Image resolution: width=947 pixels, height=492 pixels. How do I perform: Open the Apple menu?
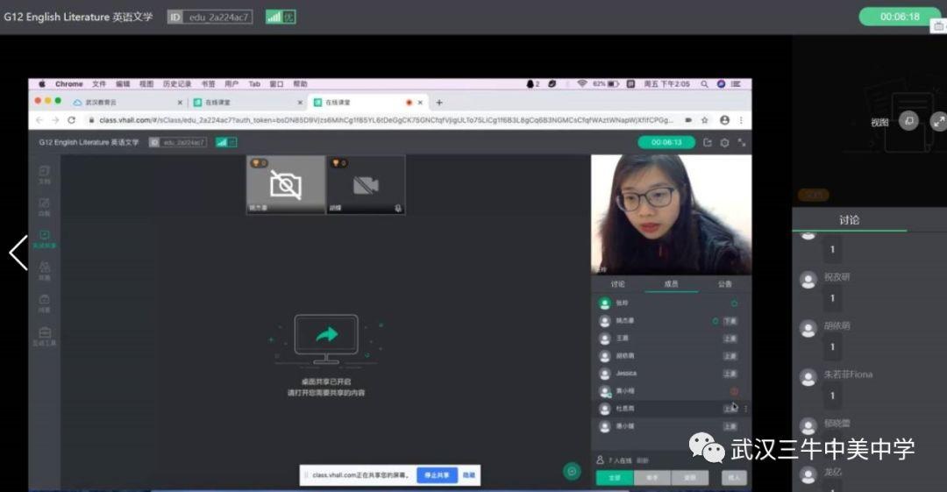click(42, 84)
